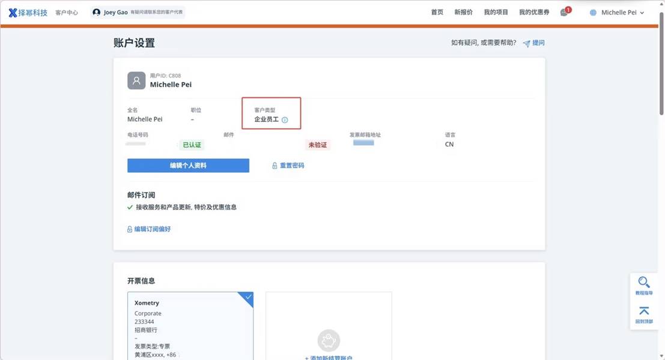The image size is (665, 360).
Task: Click the piggy bank add account icon
Action: (329, 340)
